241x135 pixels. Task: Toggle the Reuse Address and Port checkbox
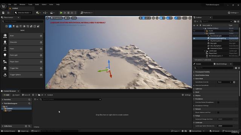point(218,112)
